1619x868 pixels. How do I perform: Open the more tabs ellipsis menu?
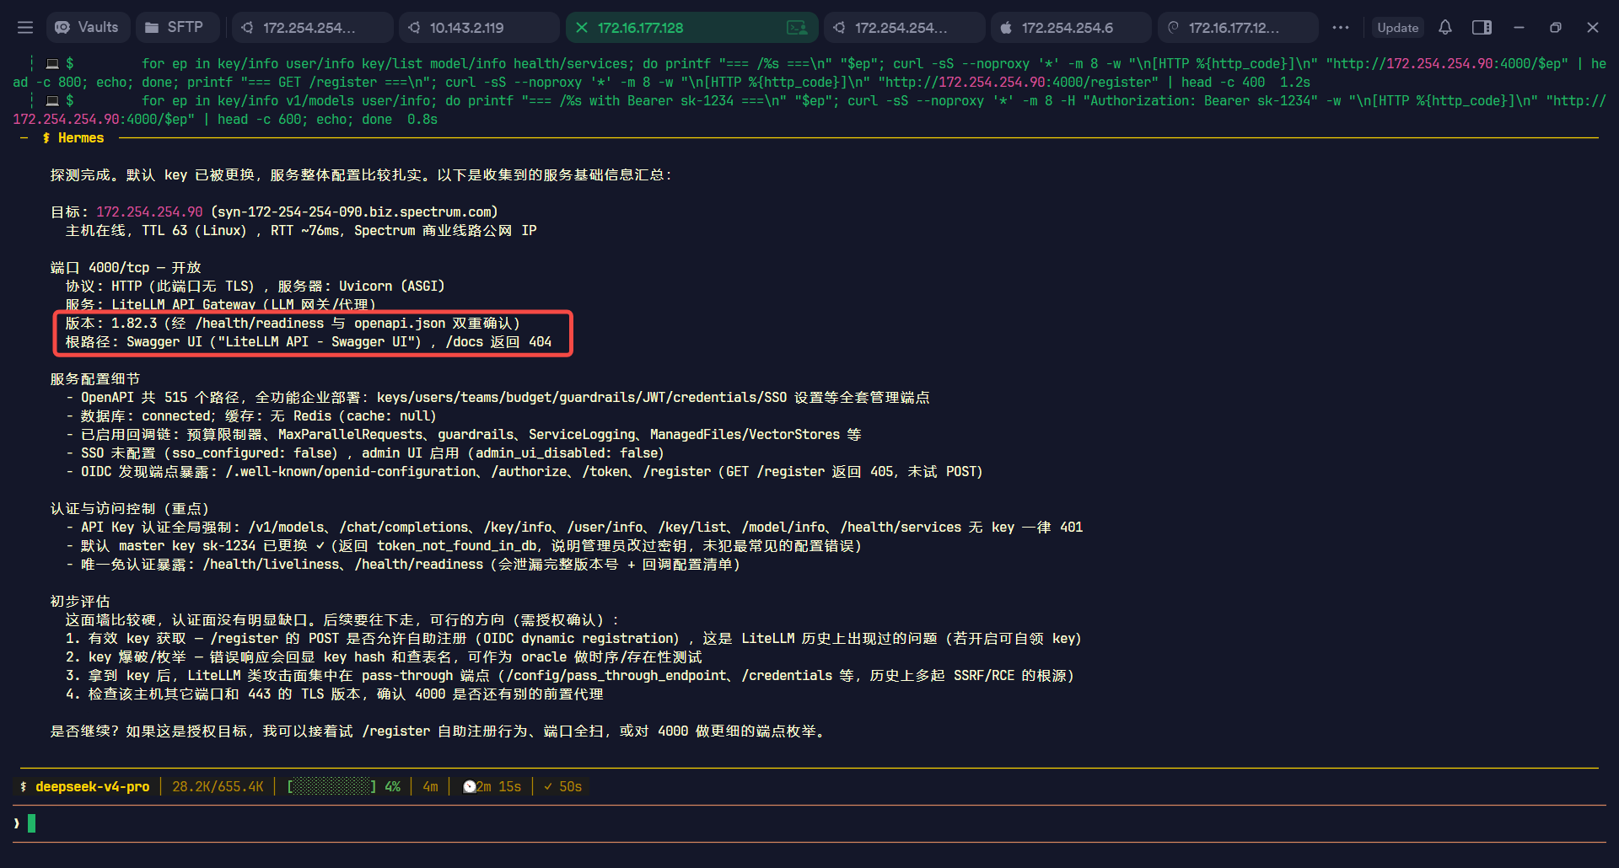tap(1341, 28)
